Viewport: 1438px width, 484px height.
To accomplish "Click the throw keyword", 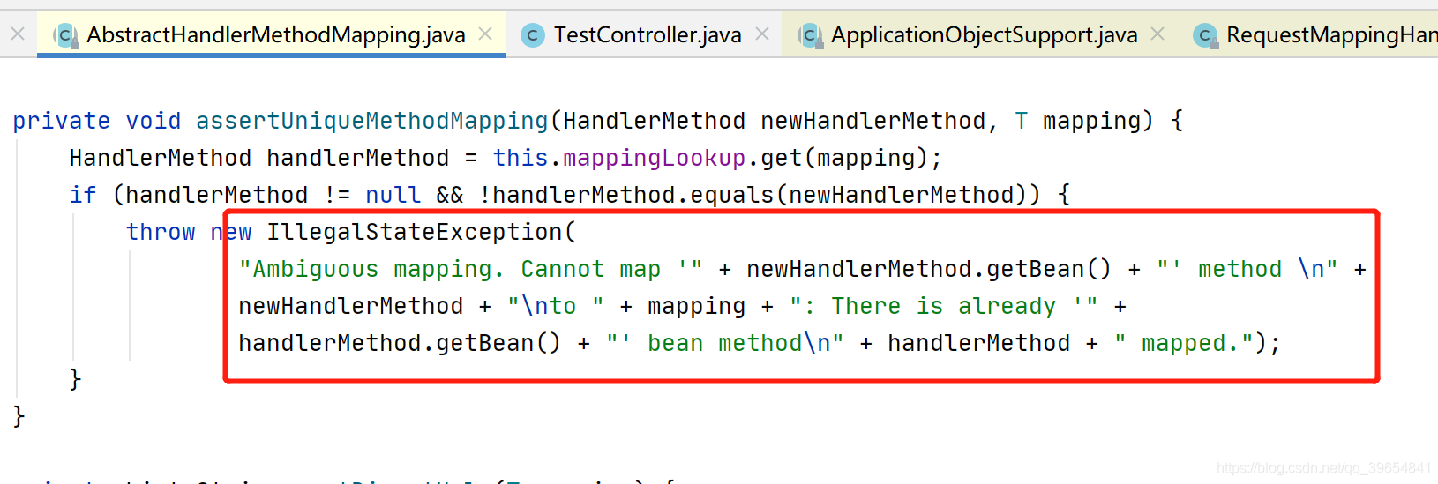I will click(160, 232).
